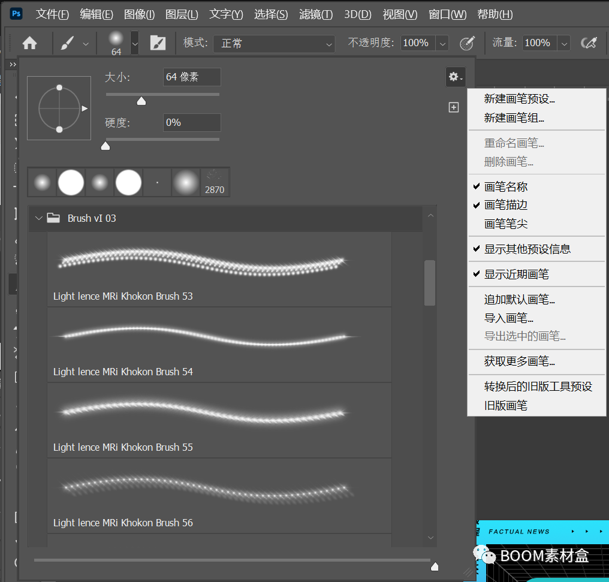Viewport: 609px width, 582px height.
Task: Select the 2870 recent brush thumbnail
Action: coord(215,182)
